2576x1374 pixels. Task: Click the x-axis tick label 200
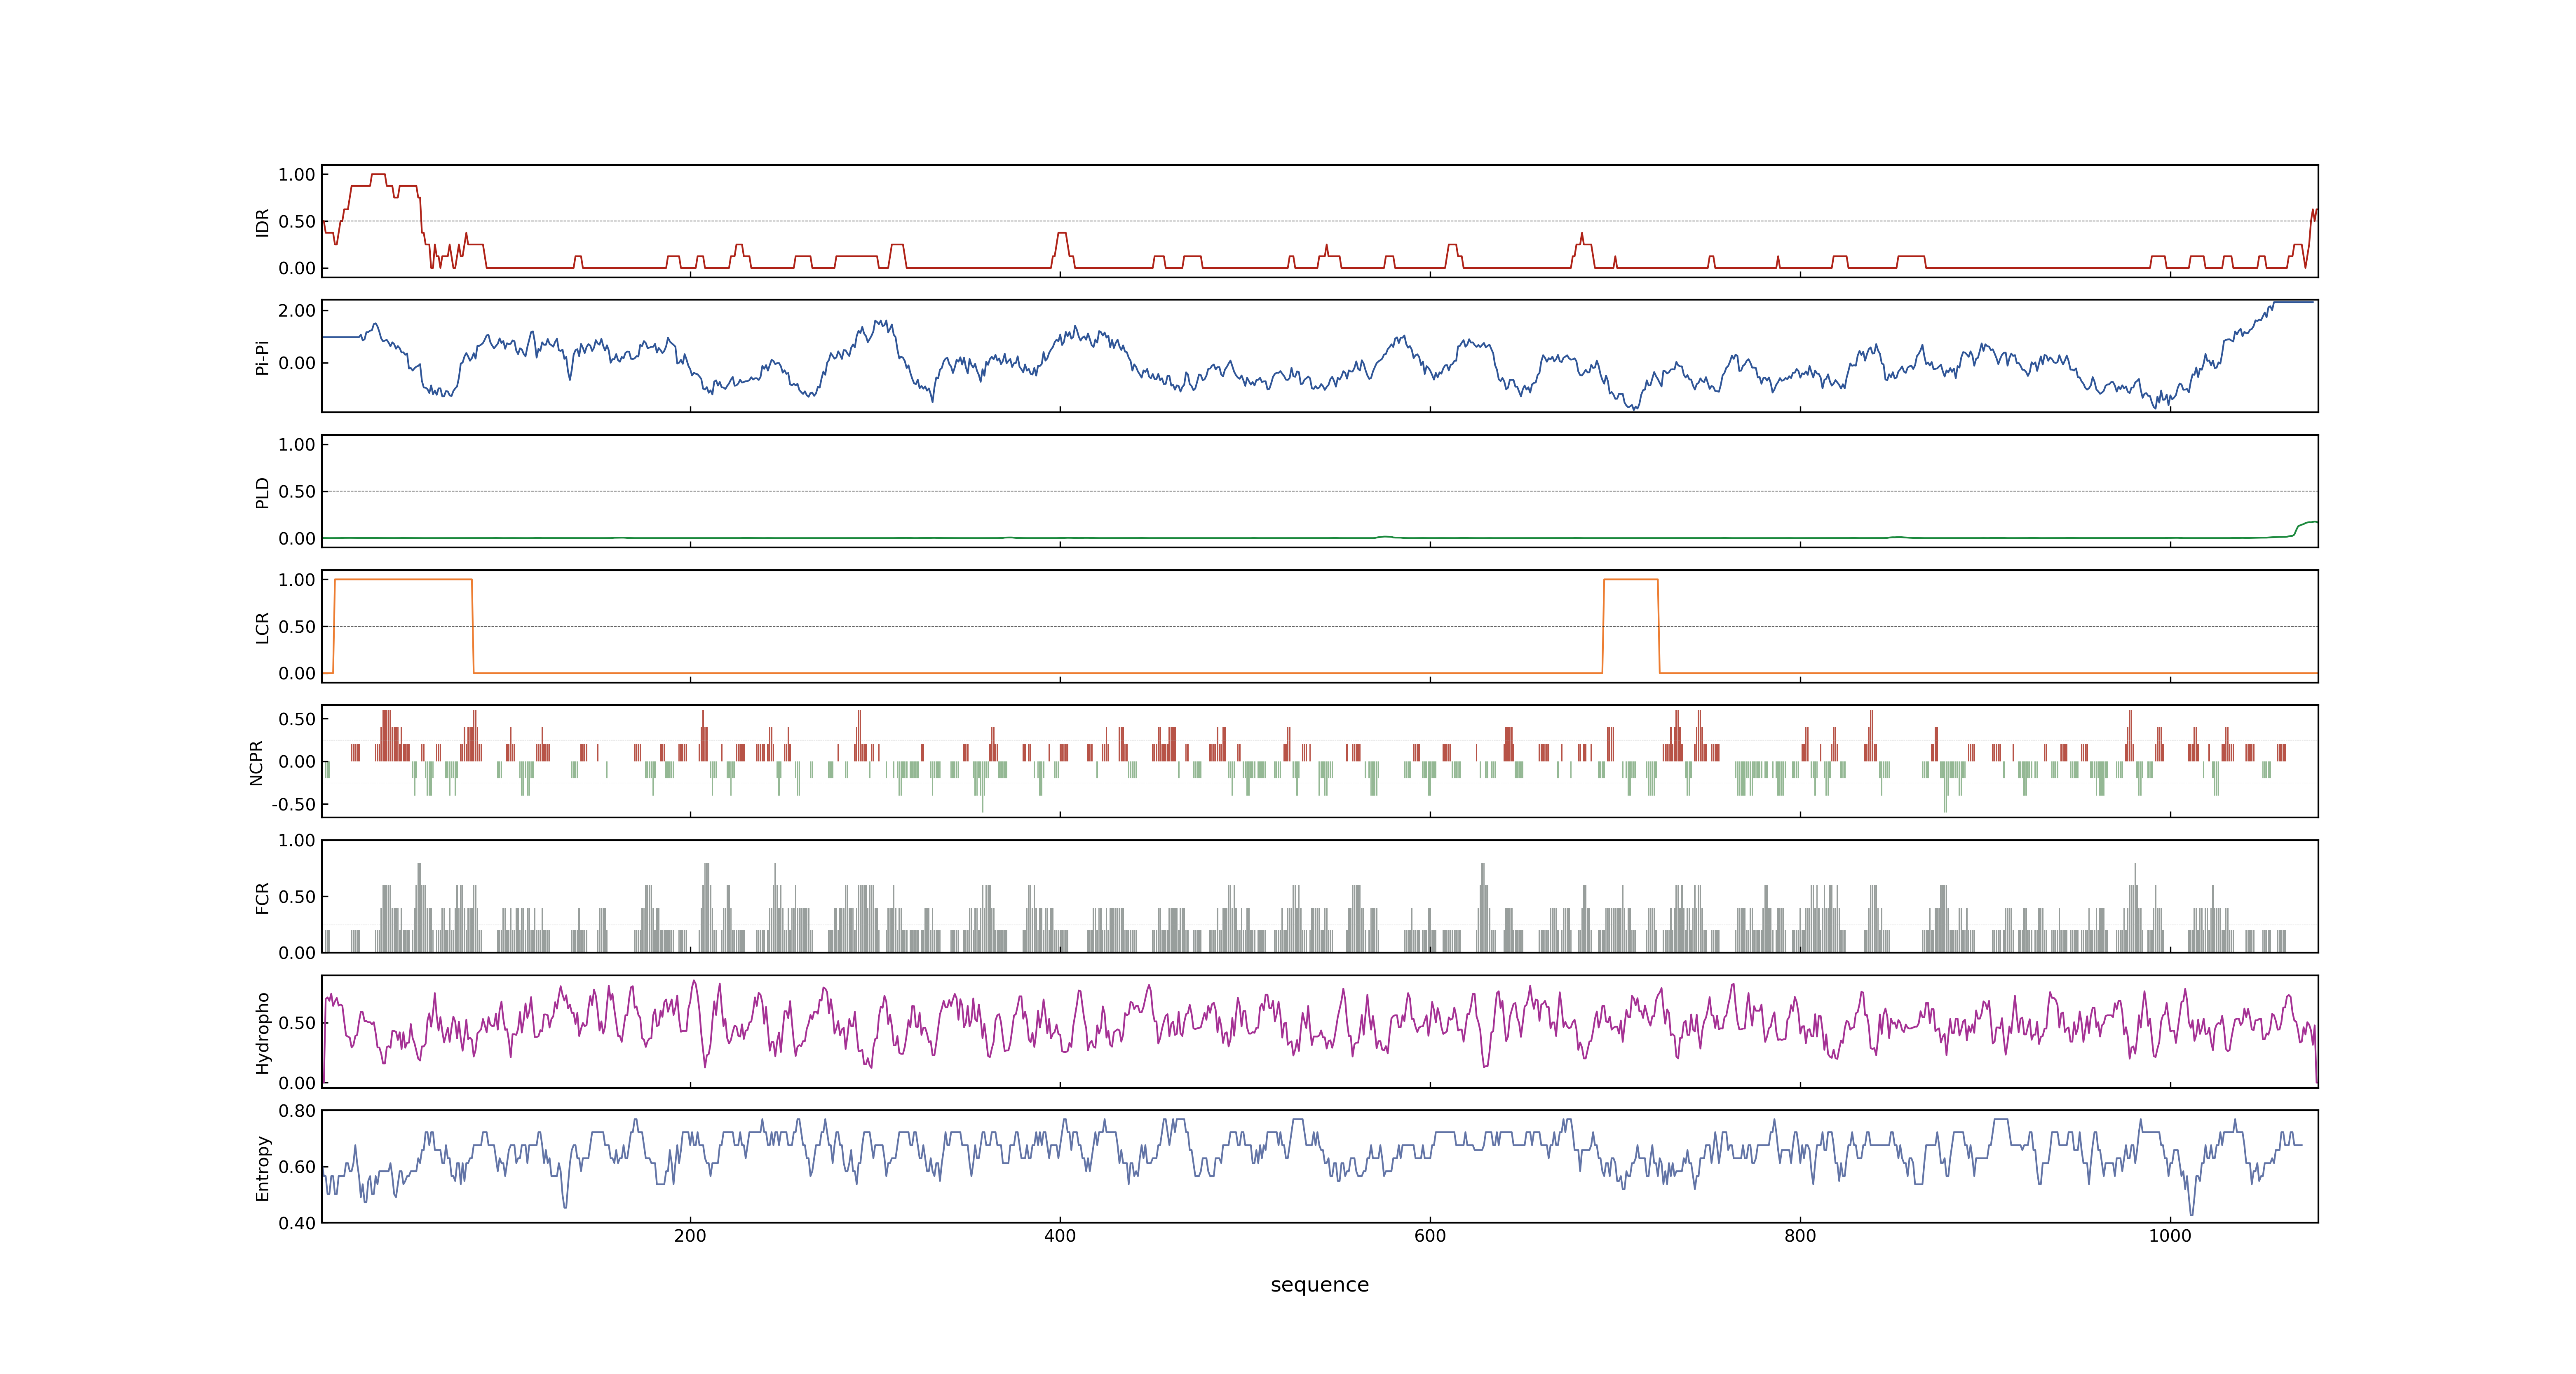[x=690, y=1235]
